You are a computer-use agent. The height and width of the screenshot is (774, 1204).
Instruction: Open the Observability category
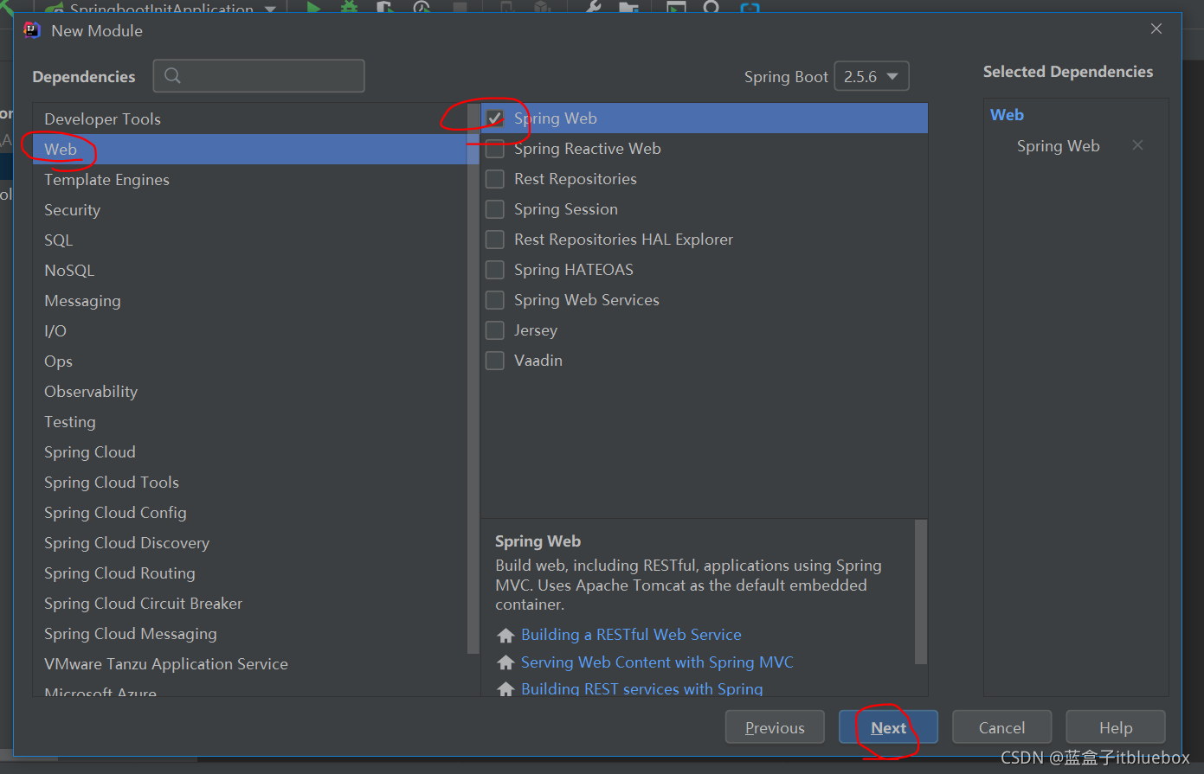249,391
